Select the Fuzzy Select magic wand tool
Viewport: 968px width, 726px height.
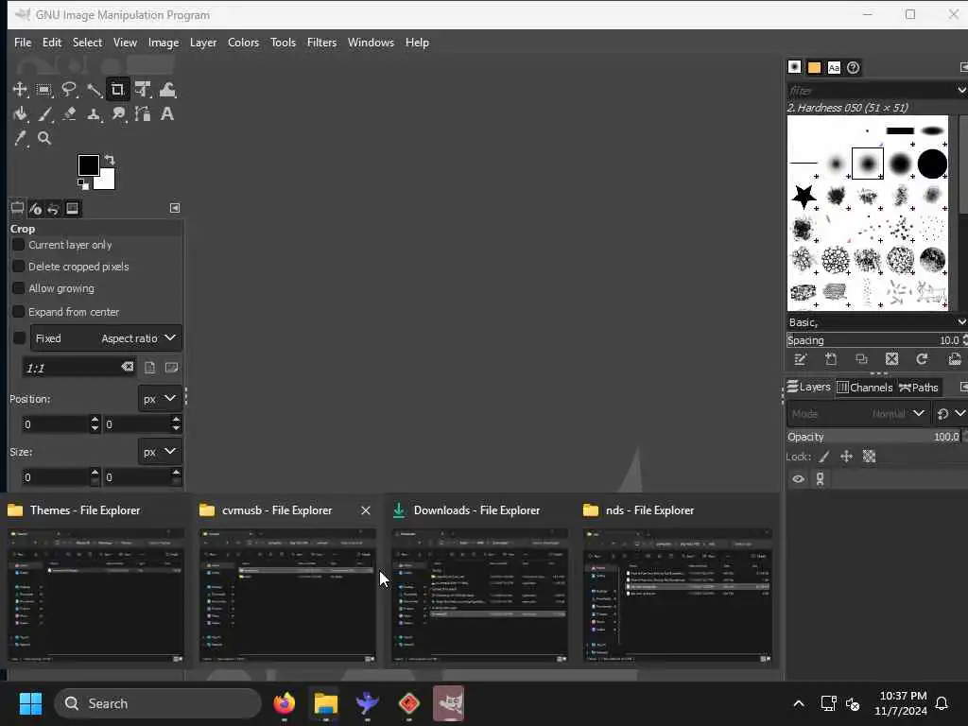tap(94, 90)
